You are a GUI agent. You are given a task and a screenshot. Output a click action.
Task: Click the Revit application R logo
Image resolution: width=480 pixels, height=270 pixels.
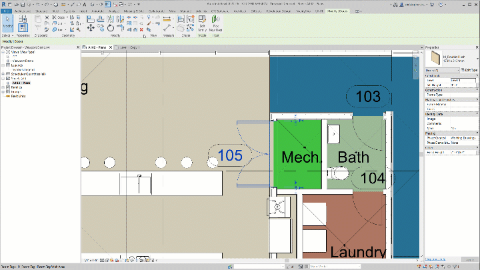(x=4, y=4)
